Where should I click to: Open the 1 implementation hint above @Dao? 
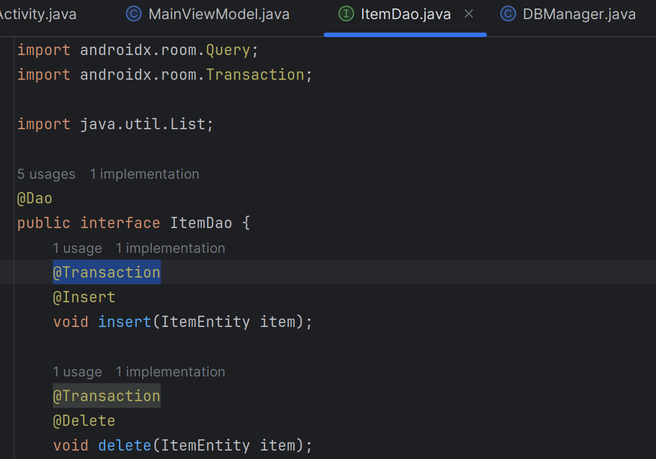pos(144,174)
